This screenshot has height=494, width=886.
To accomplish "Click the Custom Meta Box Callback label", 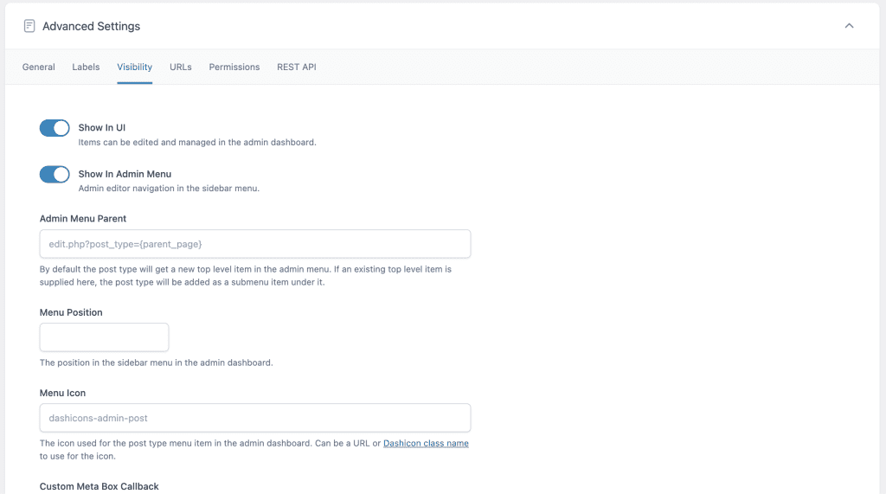I will (x=99, y=486).
